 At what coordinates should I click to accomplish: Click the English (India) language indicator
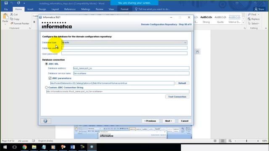(x=46, y=141)
